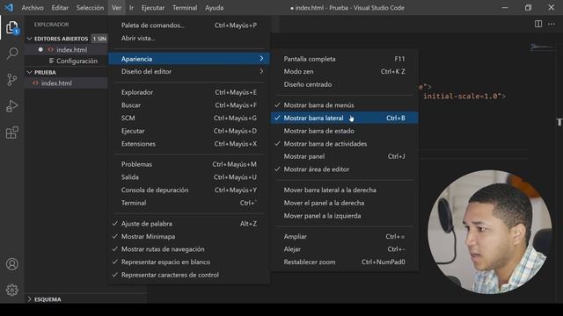Viewport: 563px width, 316px height.
Task: Toggle Mostrar barra de estado
Action: [344, 131]
